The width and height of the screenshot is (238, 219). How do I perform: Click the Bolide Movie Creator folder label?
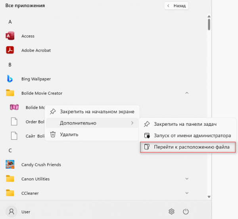42,93
